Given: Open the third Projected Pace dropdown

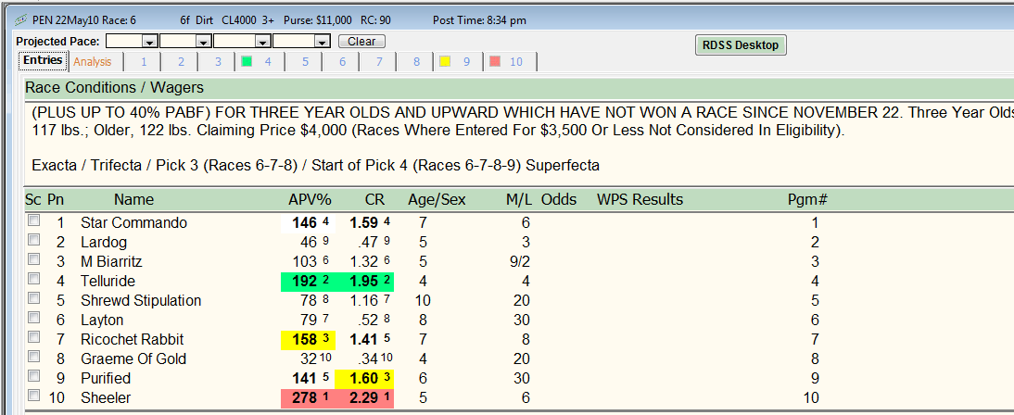Looking at the screenshot, I should pos(262,42).
